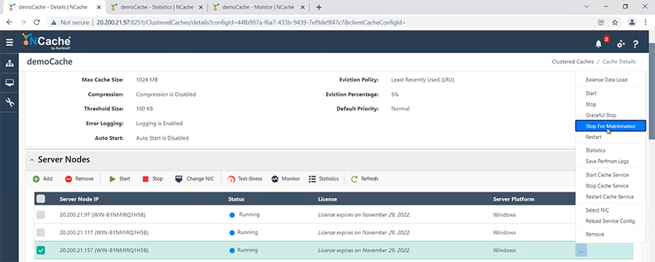The width and height of the screenshot is (655, 262).
Task: Click the Status column header
Action: pos(236,199)
